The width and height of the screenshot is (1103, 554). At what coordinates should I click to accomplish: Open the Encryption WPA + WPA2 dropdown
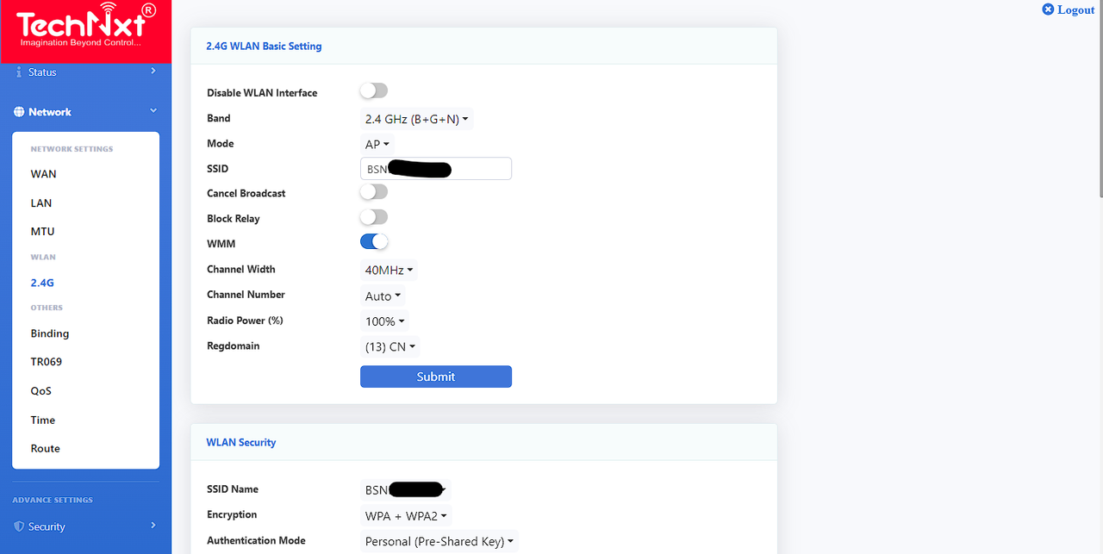coord(406,516)
